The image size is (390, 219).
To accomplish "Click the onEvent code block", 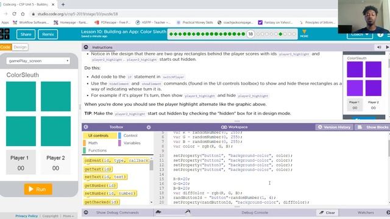I will coord(116,161).
